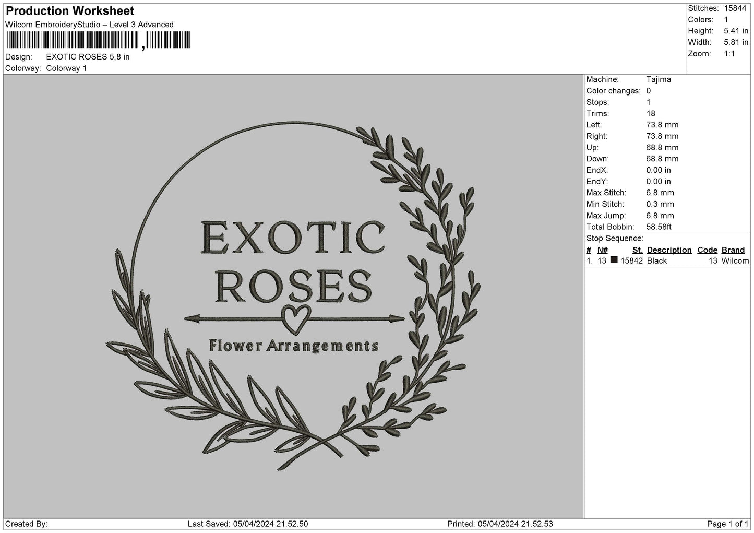Select stitch count 15842 in stop row

(631, 261)
